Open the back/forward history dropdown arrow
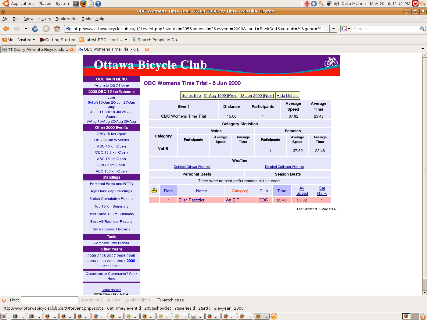The image size is (427, 320). (x=26, y=29)
